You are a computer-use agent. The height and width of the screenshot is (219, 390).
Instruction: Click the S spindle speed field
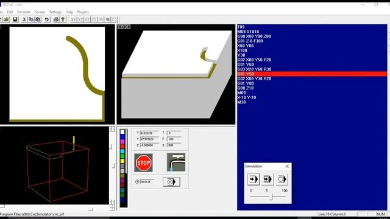tap(174, 145)
